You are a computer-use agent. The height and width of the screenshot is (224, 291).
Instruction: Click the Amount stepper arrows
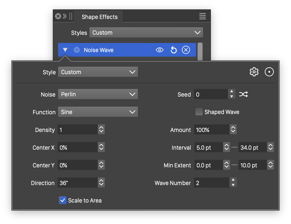tap(233, 130)
